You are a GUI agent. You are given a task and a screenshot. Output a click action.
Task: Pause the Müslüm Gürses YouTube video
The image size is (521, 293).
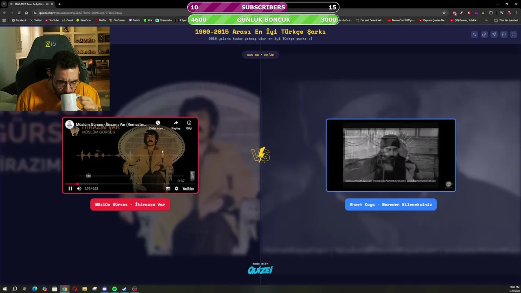click(x=70, y=188)
